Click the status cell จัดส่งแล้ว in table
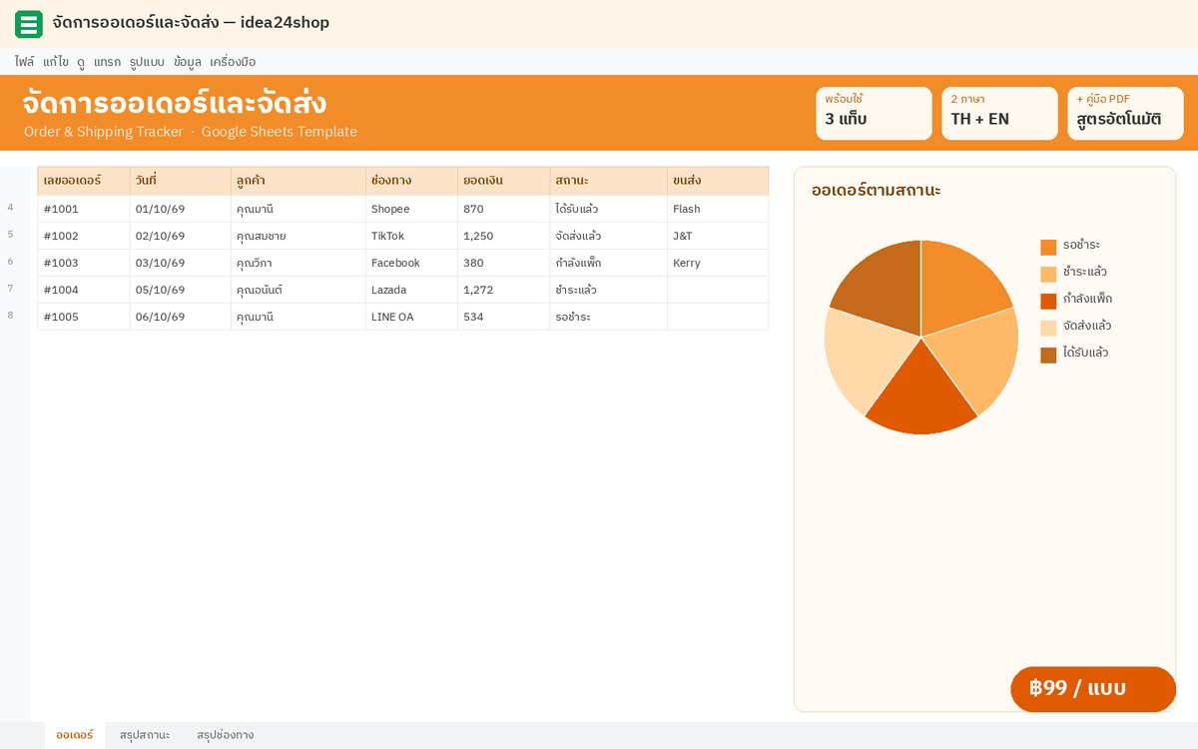The height and width of the screenshot is (749, 1198). (608, 236)
